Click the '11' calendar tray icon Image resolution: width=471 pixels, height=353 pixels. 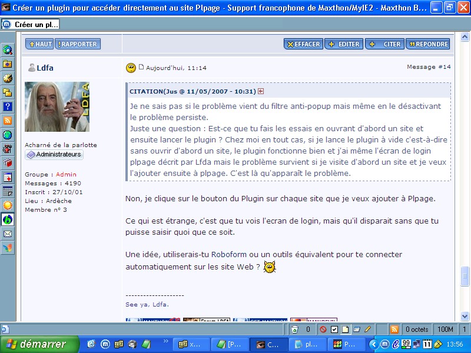pyautogui.click(x=427, y=344)
